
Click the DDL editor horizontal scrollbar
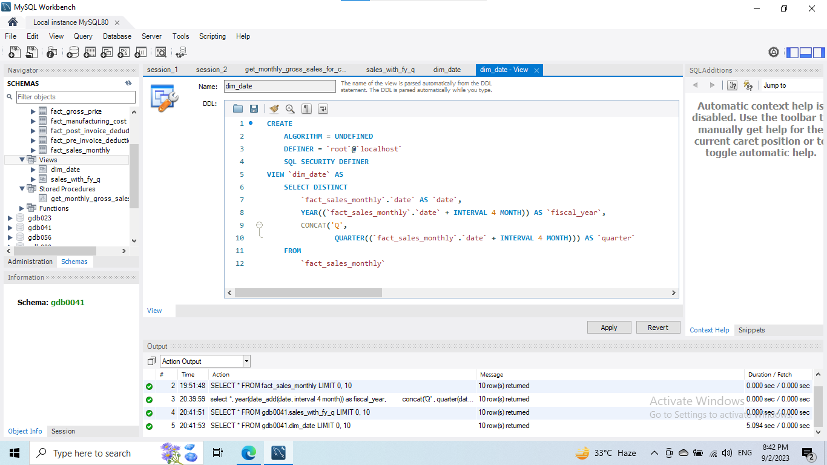pos(308,293)
